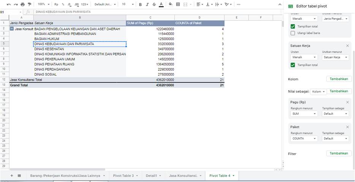Open the upper Urutan Menaik dropdown
Screen dimensions: 355x182
[x=304, y=19]
